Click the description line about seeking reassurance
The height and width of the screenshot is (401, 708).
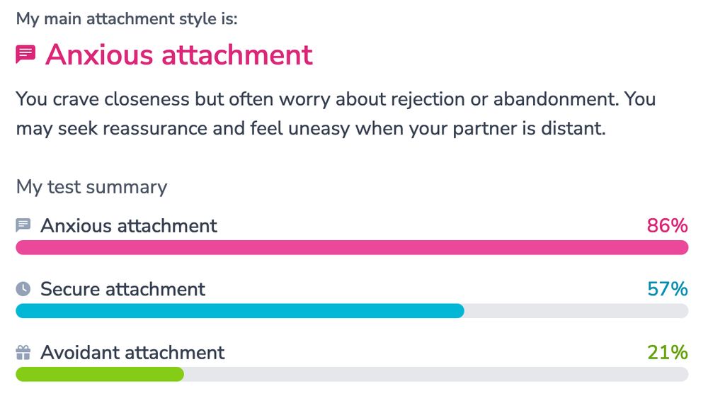point(311,129)
